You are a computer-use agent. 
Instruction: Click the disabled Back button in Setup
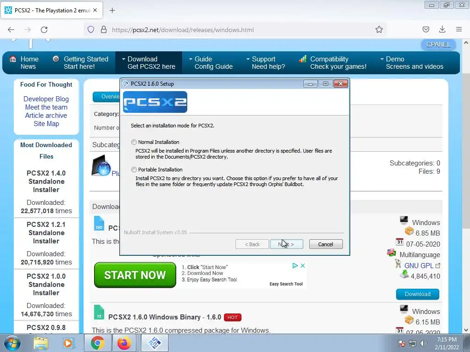252,244
